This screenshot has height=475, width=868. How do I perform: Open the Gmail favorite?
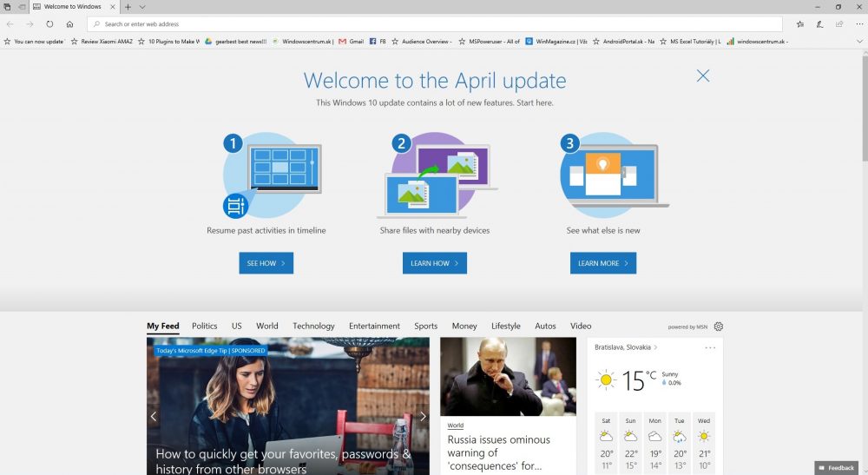pyautogui.click(x=351, y=42)
